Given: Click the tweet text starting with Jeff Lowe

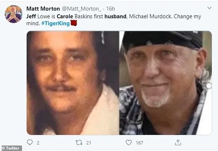Looking at the screenshot, I should [113, 20].
